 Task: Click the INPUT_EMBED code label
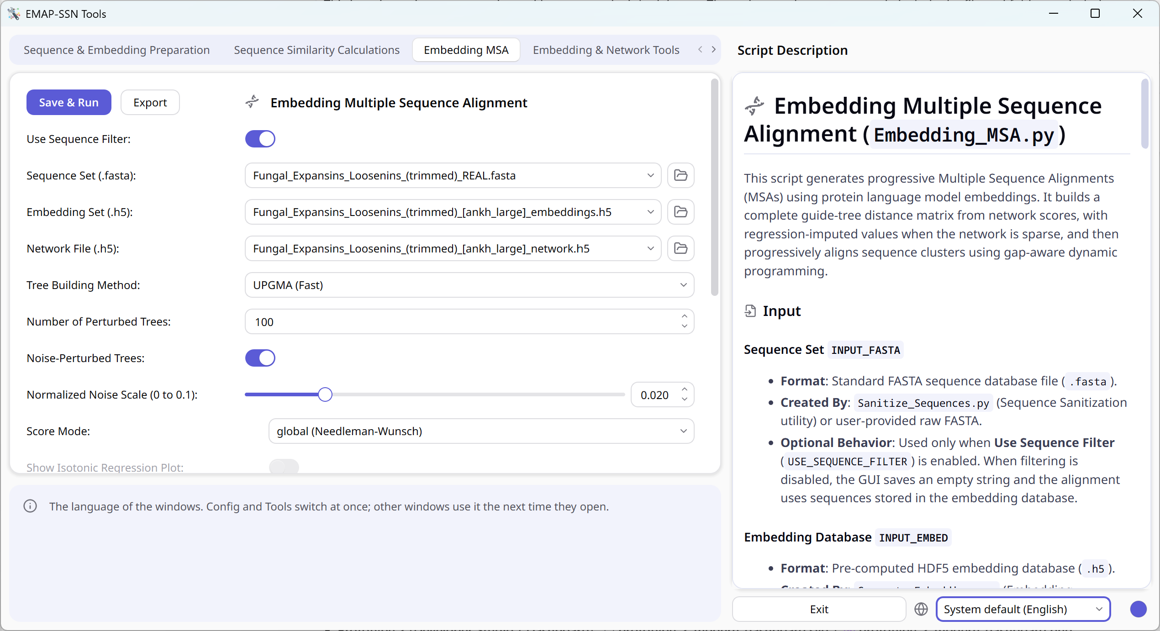tap(913, 538)
